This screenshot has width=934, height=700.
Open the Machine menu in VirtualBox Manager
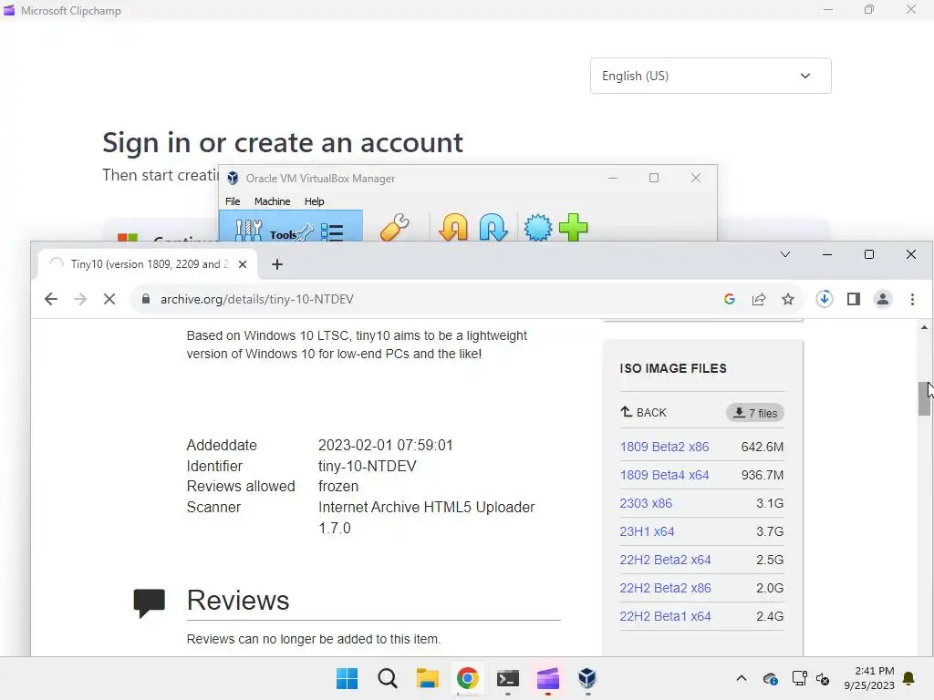coord(272,201)
